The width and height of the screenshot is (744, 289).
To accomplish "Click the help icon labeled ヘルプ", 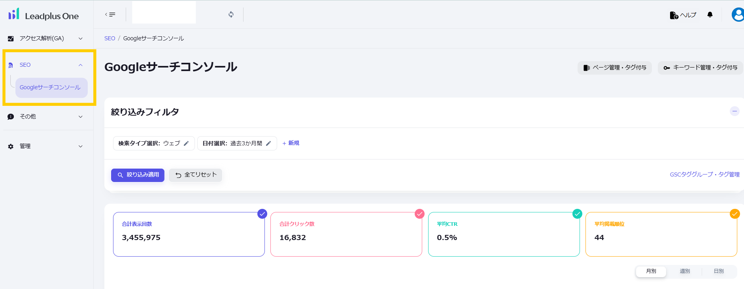I will 683,15.
